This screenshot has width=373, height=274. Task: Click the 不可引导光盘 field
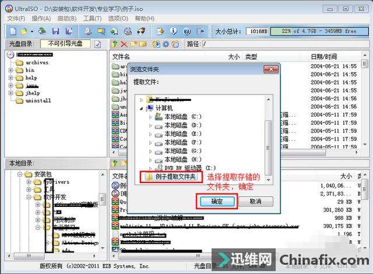click(65, 44)
